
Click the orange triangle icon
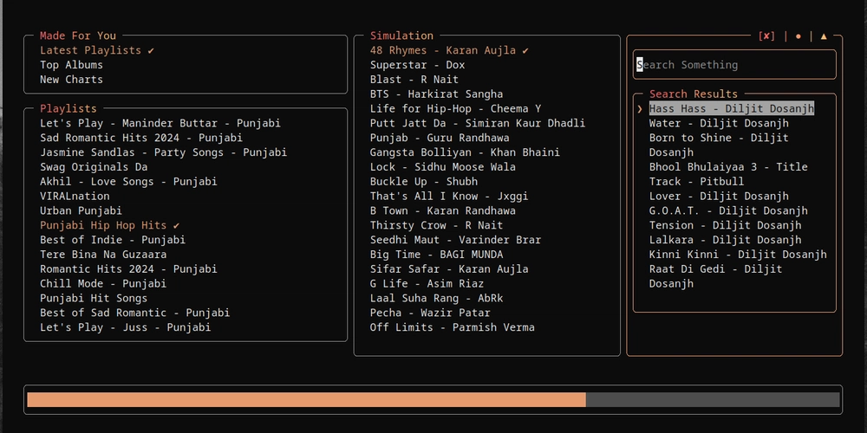click(824, 36)
